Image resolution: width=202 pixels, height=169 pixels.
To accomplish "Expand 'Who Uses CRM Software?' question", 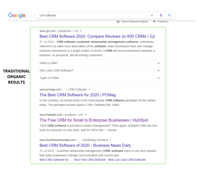I will pyautogui.click(x=100, y=71).
